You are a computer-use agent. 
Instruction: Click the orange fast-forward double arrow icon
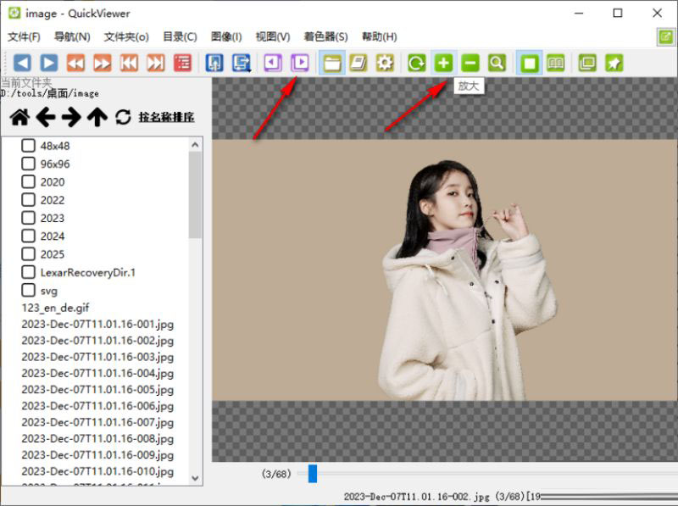click(x=103, y=63)
